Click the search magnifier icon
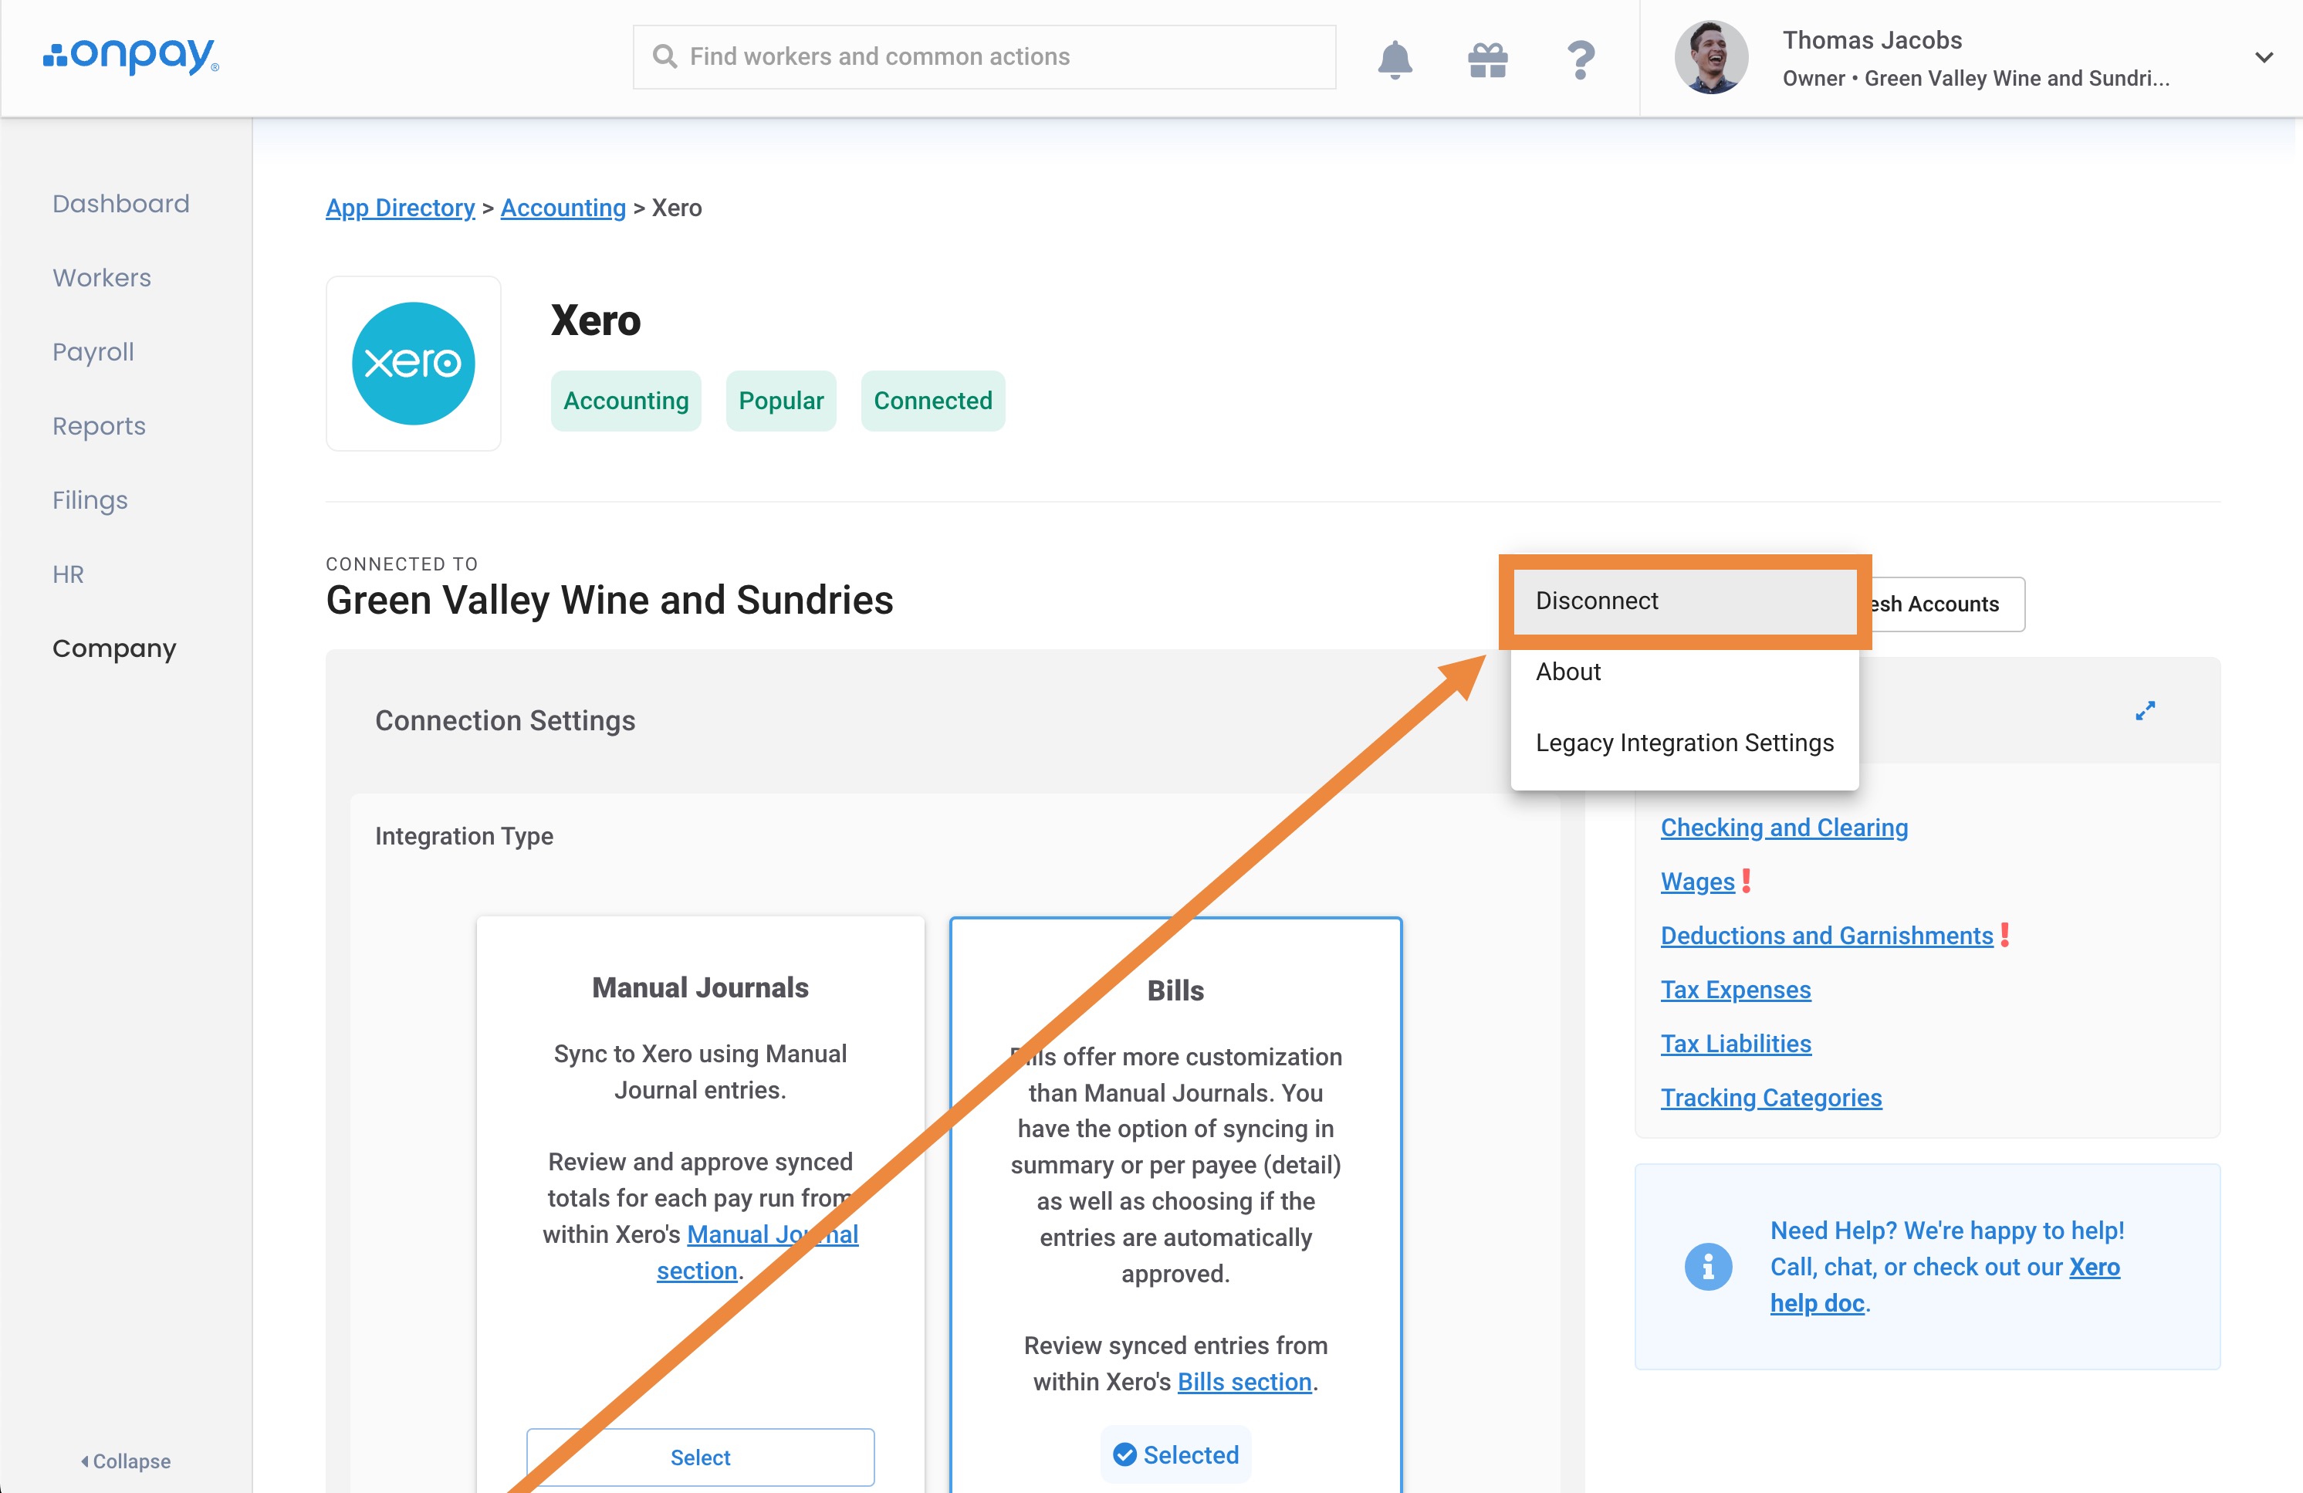 click(x=664, y=57)
